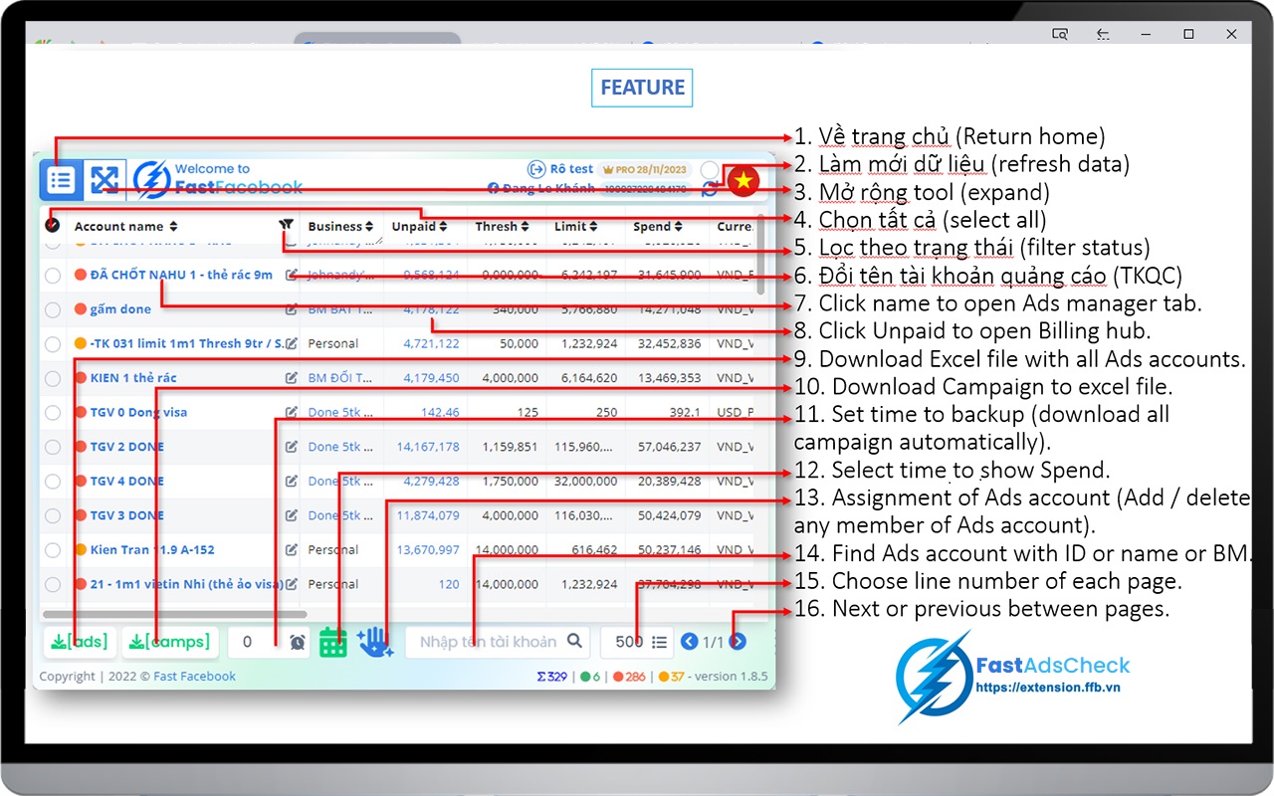
Task: Click the search magnifier icon
Action: pos(574,642)
